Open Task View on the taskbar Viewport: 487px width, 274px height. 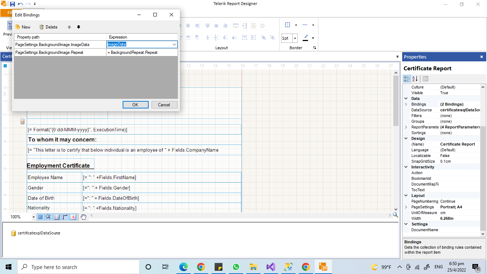click(165, 267)
